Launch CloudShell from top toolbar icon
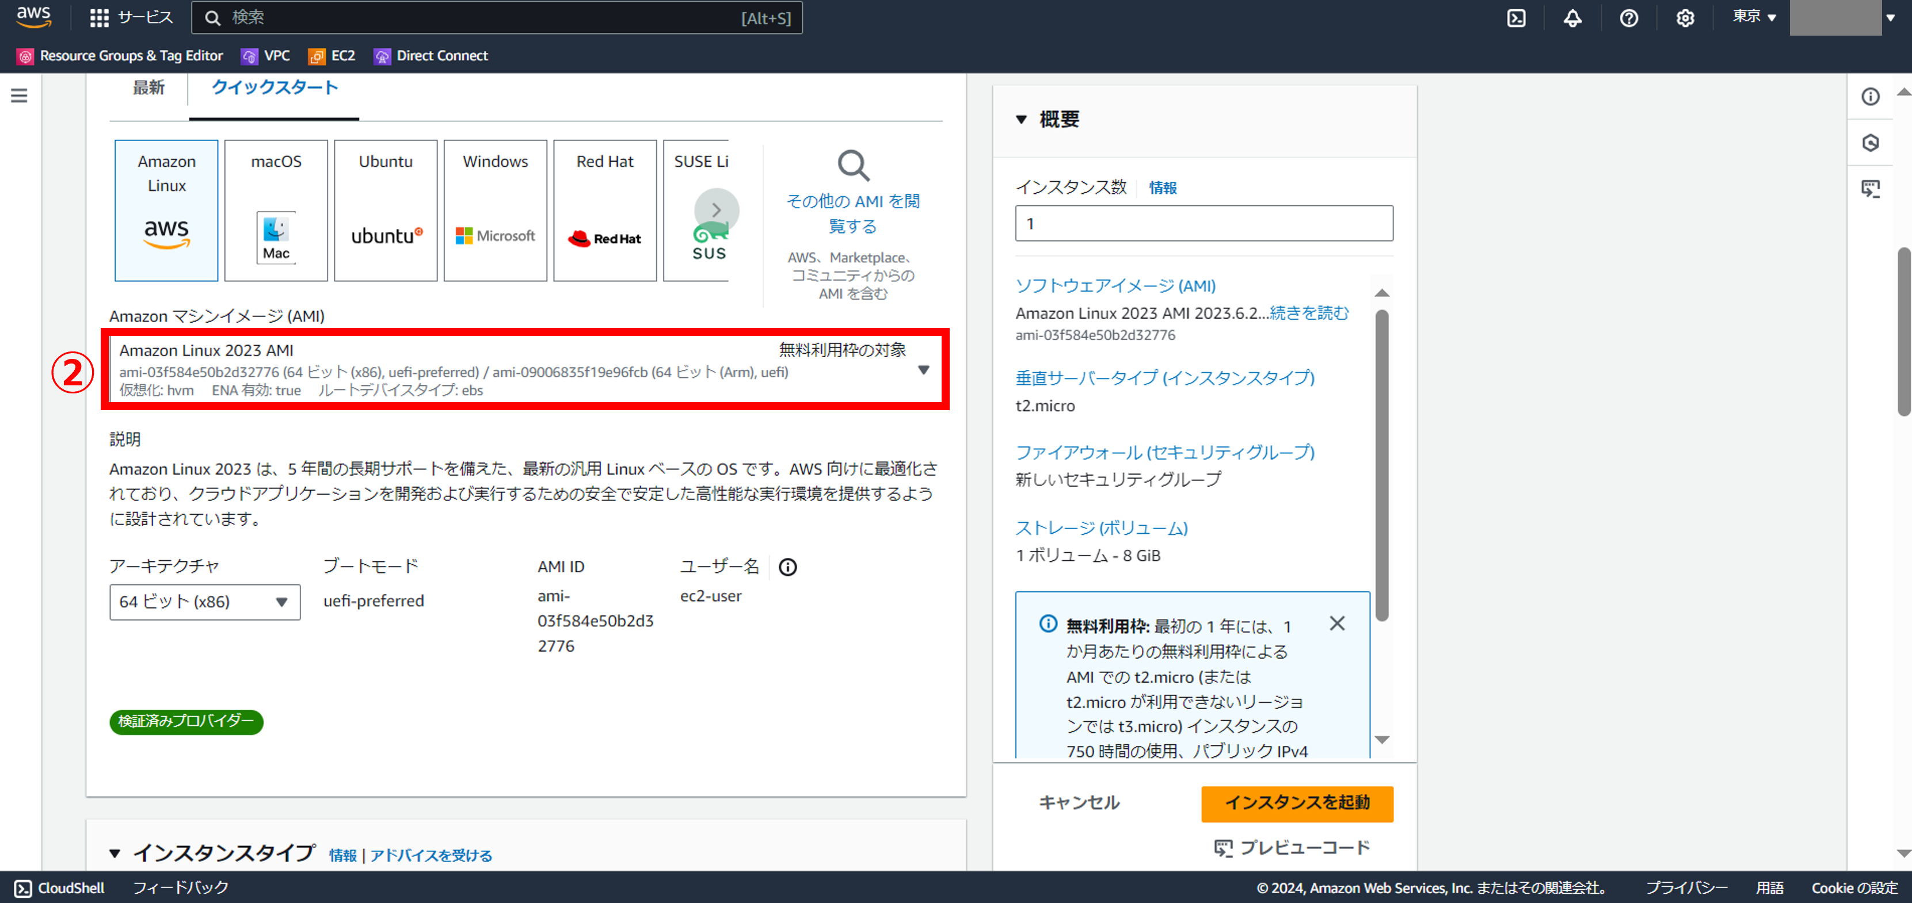1912x903 pixels. pos(1515,18)
